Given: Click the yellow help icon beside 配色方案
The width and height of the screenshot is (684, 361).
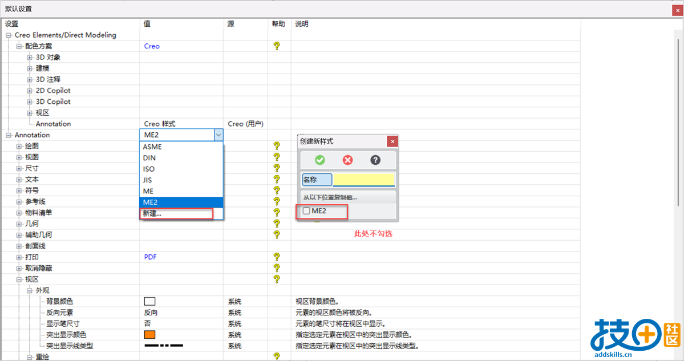Looking at the screenshot, I should click(277, 46).
